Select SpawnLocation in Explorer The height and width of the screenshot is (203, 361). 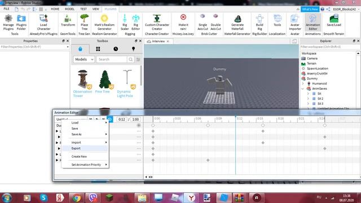point(318,69)
